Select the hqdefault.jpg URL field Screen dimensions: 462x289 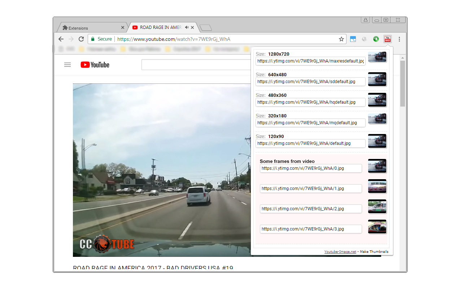pyautogui.click(x=310, y=102)
